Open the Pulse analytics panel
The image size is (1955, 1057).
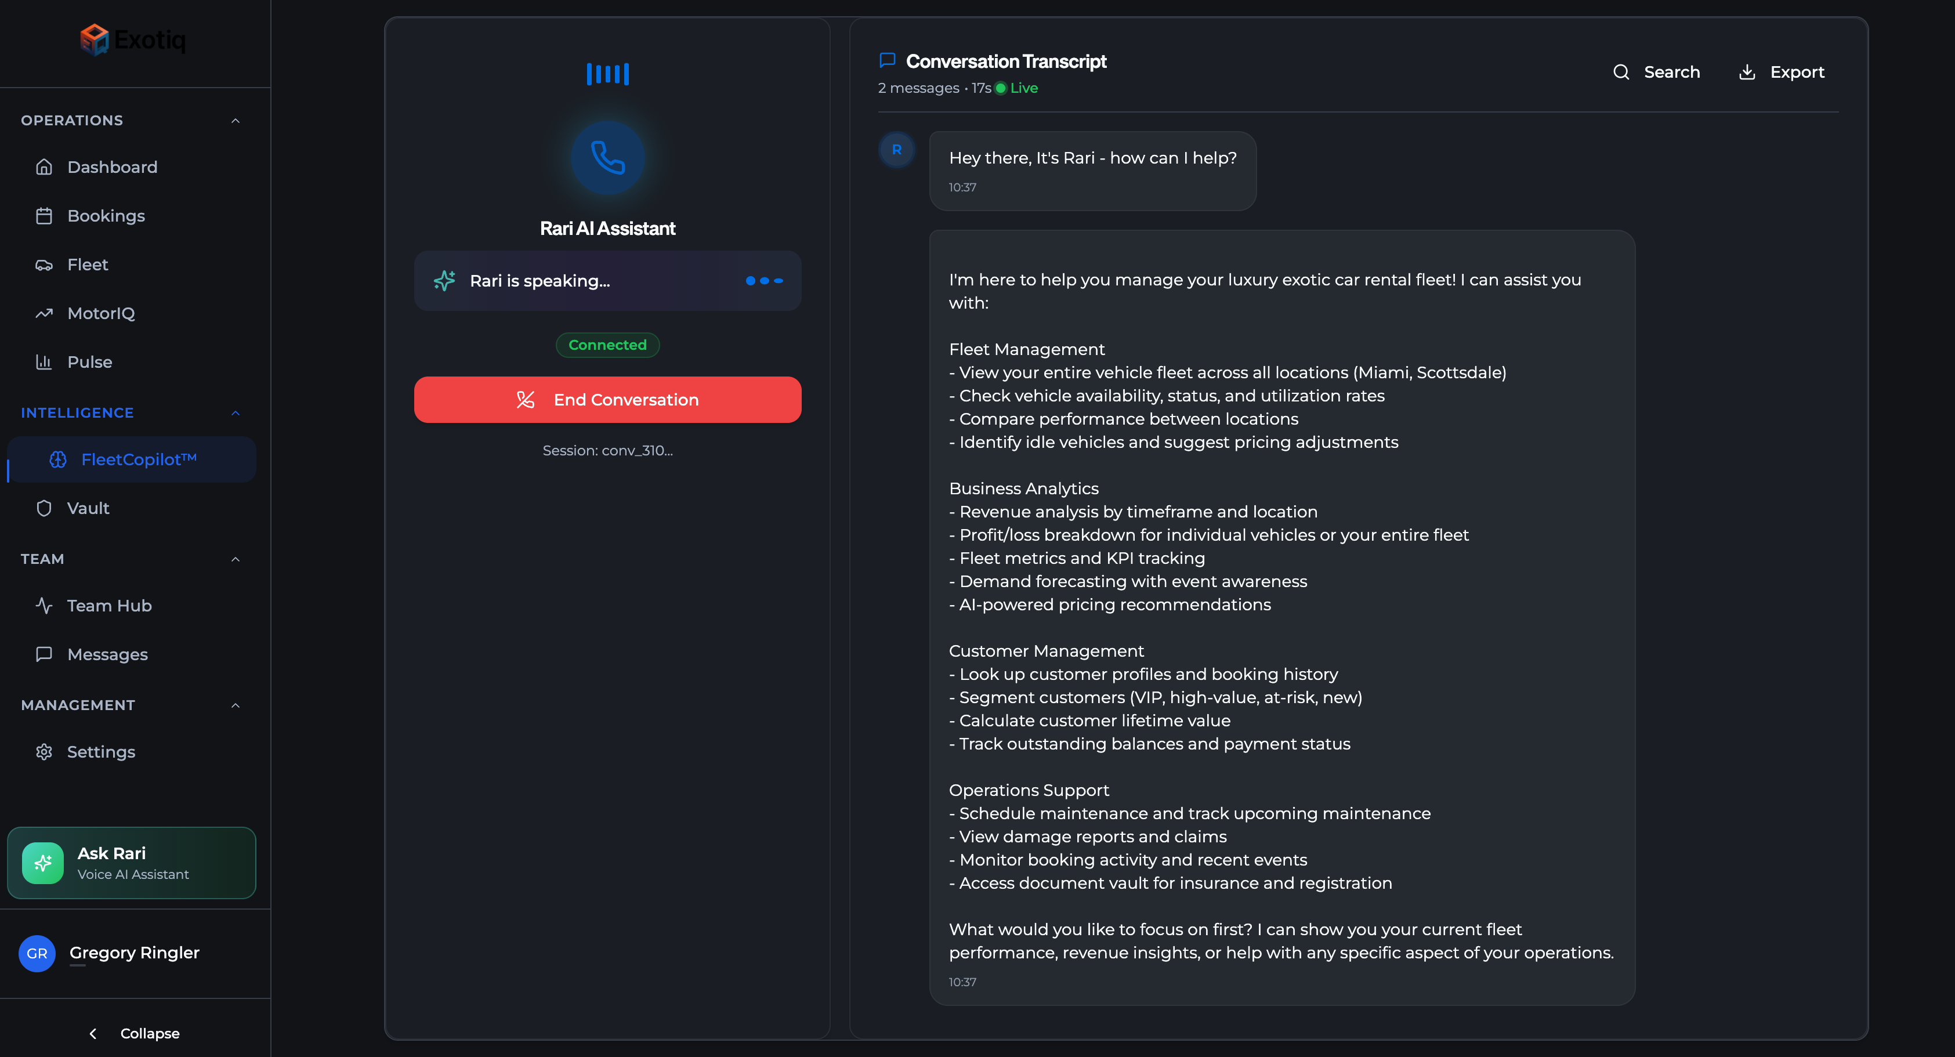(x=89, y=362)
